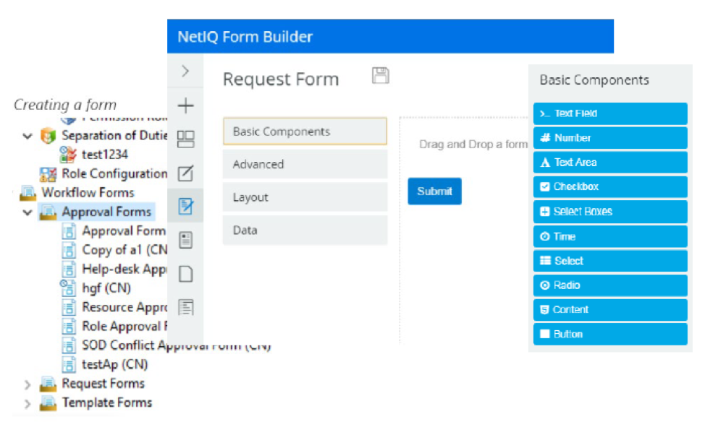Image resolution: width=705 pixels, height=435 pixels.
Task: Open the Basic Components accordion section
Action: 305,131
